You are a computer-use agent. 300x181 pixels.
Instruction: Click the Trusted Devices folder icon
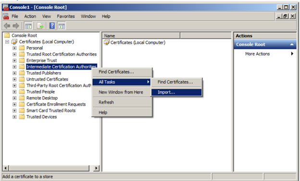[x=22, y=117]
